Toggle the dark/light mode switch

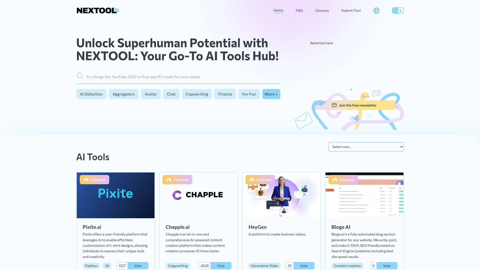coord(397,10)
